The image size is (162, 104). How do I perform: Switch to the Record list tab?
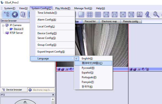point(90,21)
